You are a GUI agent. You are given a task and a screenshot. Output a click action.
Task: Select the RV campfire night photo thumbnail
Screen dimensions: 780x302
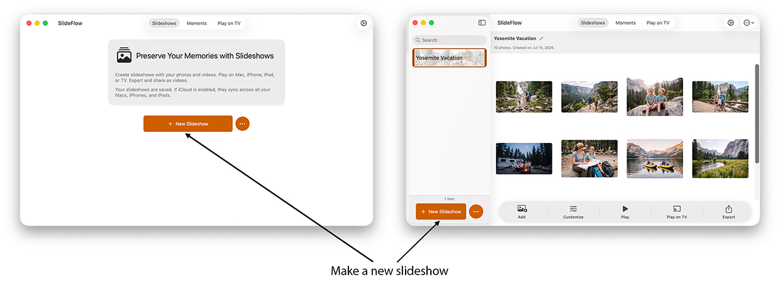click(524, 158)
